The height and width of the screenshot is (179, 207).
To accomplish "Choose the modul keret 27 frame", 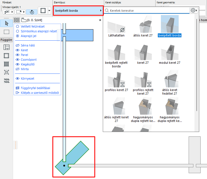I will coord(170,55).
